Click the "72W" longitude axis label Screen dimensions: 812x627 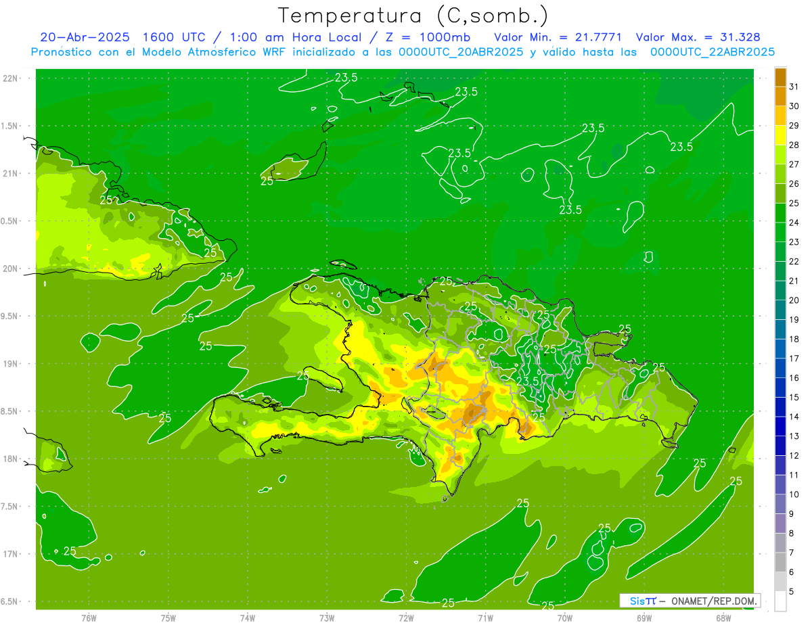click(x=406, y=618)
